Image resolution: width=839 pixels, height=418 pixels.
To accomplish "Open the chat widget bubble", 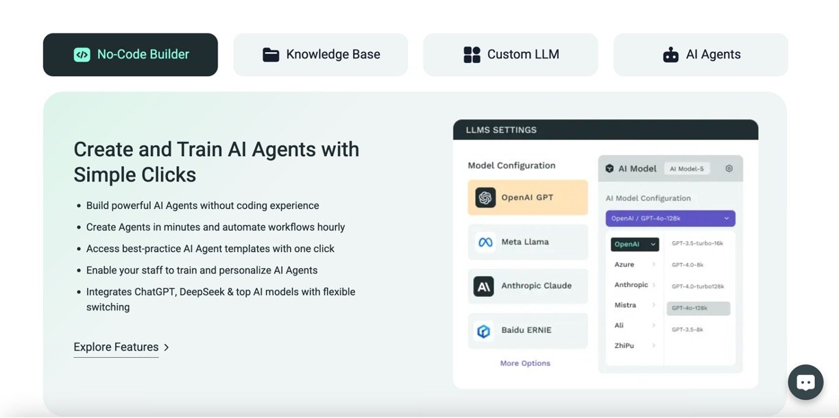I will 805,382.
